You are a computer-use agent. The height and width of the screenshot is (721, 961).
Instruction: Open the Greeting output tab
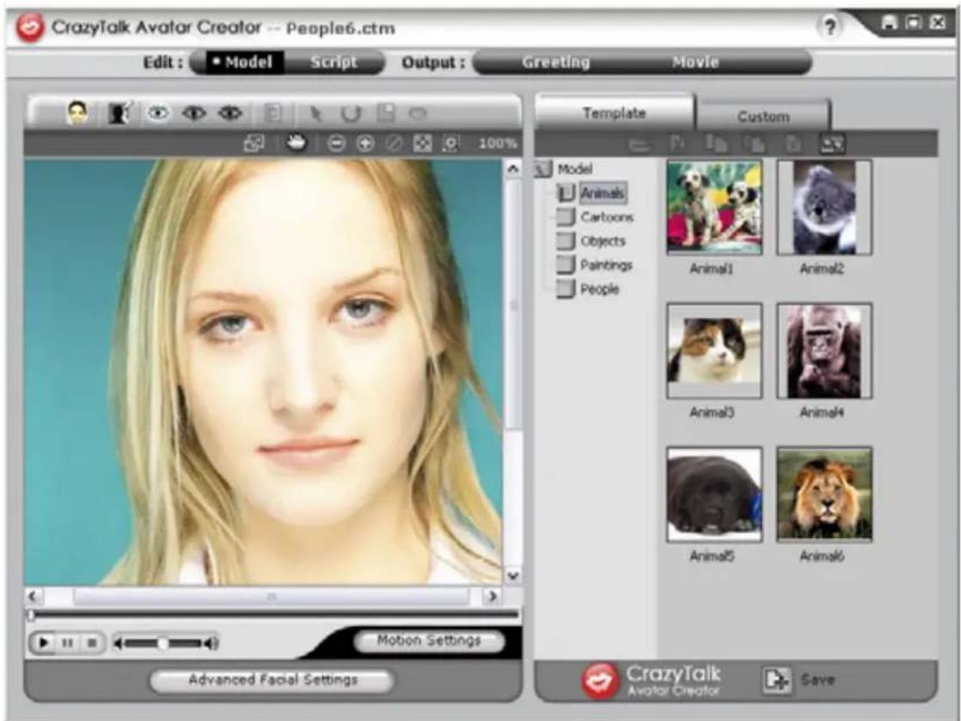coord(556,62)
